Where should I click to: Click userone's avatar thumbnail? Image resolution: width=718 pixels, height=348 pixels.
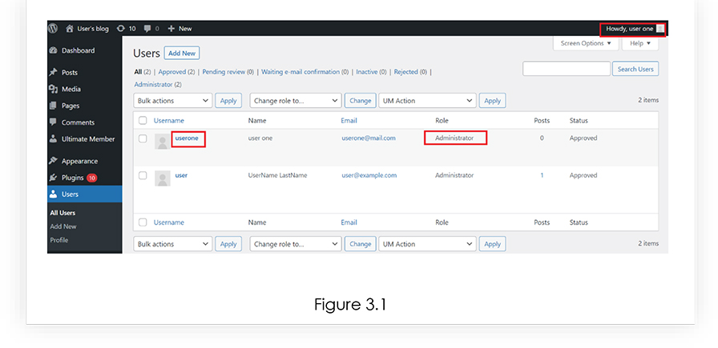(162, 142)
